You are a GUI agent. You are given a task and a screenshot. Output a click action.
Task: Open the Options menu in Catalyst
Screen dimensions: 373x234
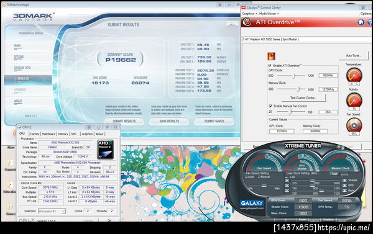tap(366, 14)
